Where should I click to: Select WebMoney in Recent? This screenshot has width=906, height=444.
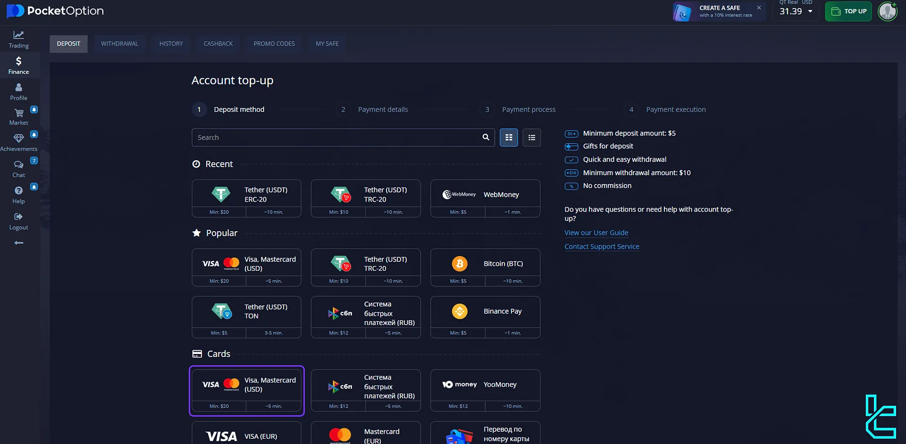[485, 198]
